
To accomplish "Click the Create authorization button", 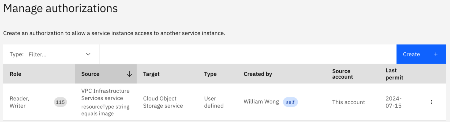I will coord(421,54).
